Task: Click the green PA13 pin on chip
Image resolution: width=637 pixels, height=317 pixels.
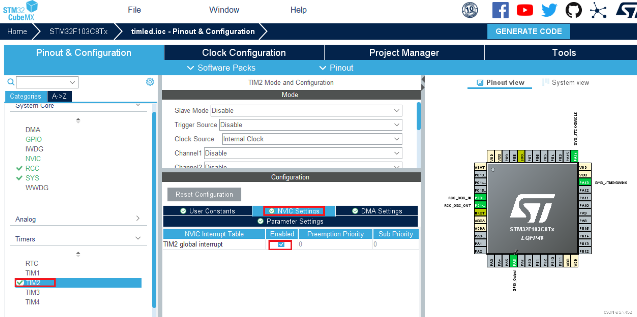Action: (x=585, y=183)
